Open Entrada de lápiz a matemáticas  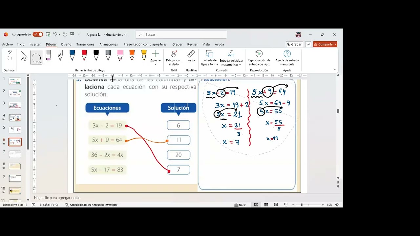pos(231,58)
